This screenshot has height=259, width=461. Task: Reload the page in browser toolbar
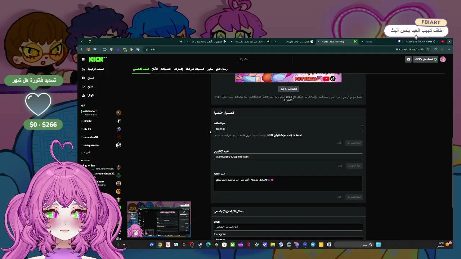435,49
